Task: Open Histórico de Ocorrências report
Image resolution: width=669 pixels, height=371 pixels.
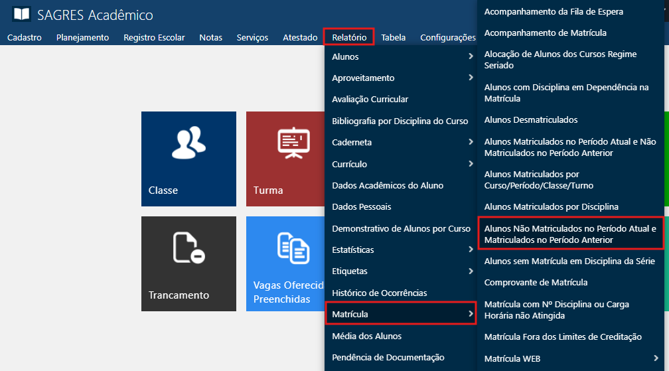Action: (380, 293)
